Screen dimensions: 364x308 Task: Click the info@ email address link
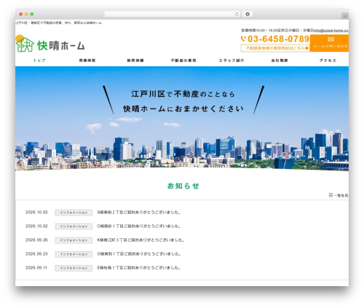point(331,31)
